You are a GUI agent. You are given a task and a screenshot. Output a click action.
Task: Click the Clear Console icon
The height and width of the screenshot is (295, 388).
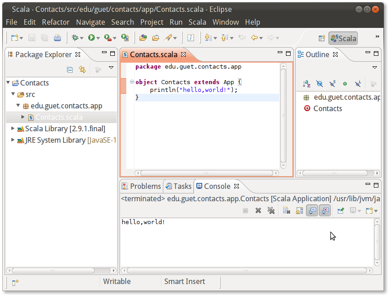point(286,210)
